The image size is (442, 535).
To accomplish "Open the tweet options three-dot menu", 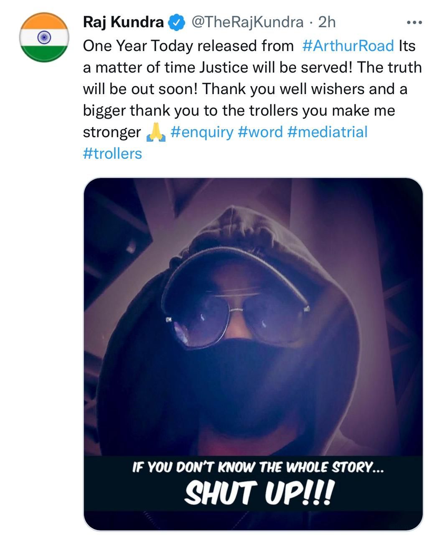I will (415, 23).
